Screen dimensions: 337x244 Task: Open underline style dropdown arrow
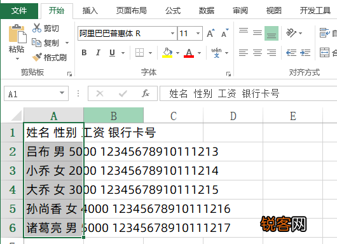pos(123,53)
